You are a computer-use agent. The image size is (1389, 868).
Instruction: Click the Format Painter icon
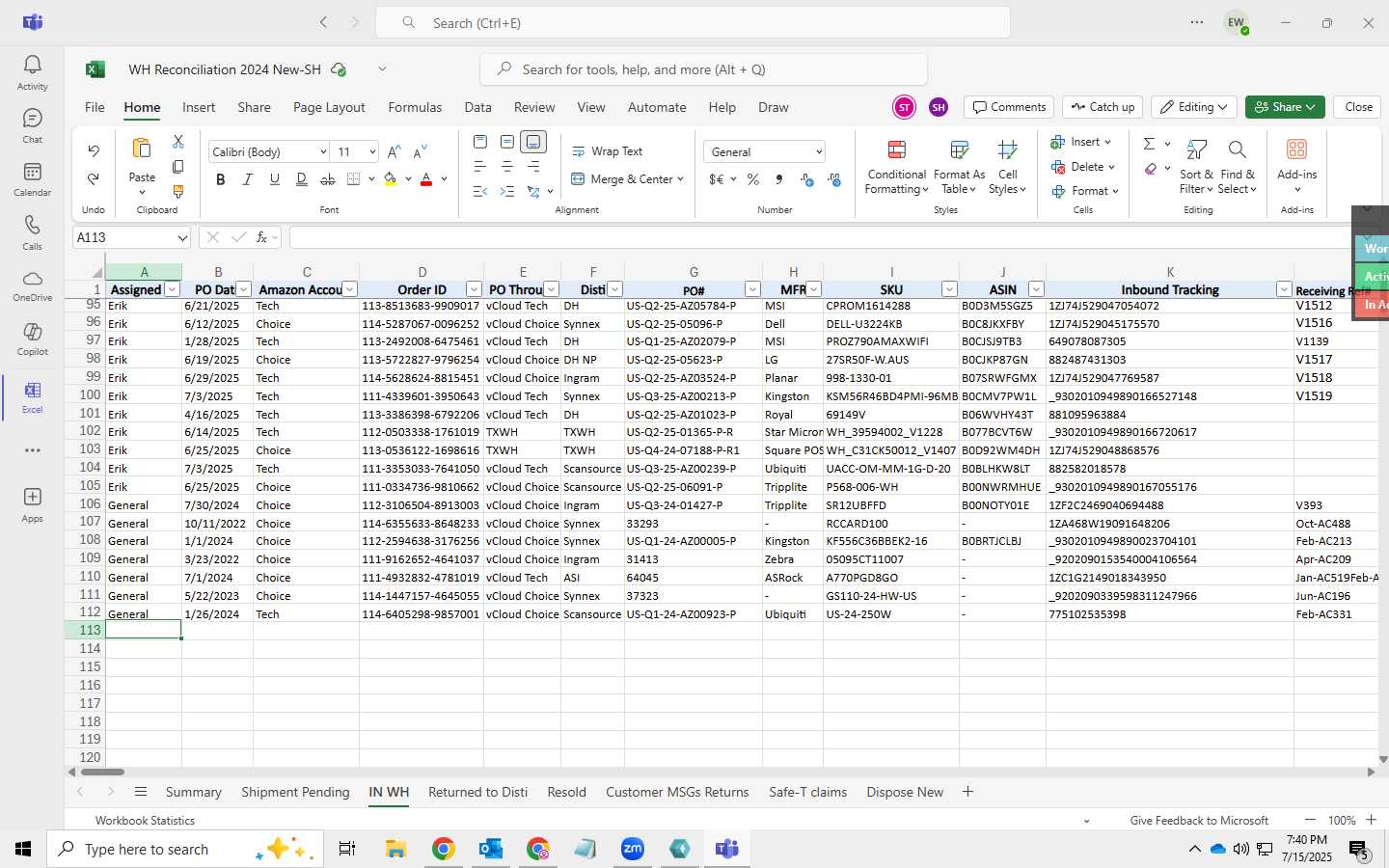[x=178, y=192]
